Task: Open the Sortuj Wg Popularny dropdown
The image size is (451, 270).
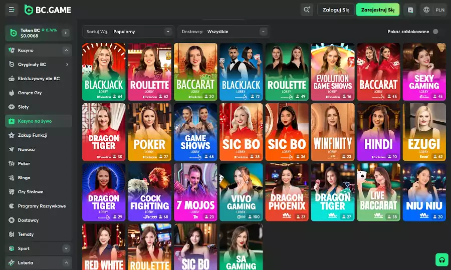Action: [128, 32]
